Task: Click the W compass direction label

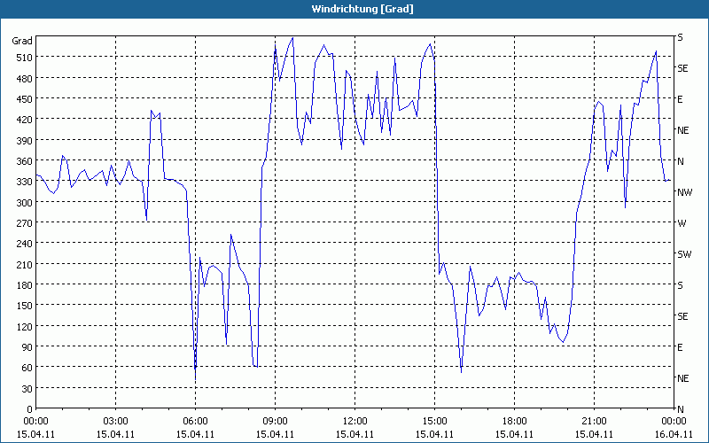Action: pos(682,223)
